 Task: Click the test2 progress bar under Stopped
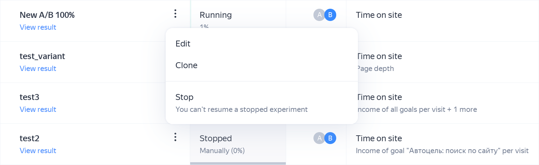pos(238,163)
